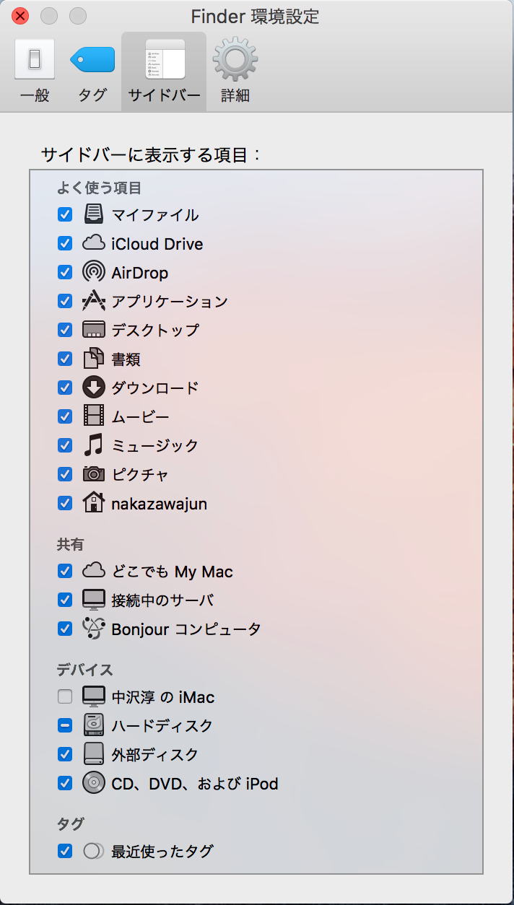The image size is (514, 905).
Task: Click the AirDrop label text
Action: pyautogui.click(x=140, y=273)
